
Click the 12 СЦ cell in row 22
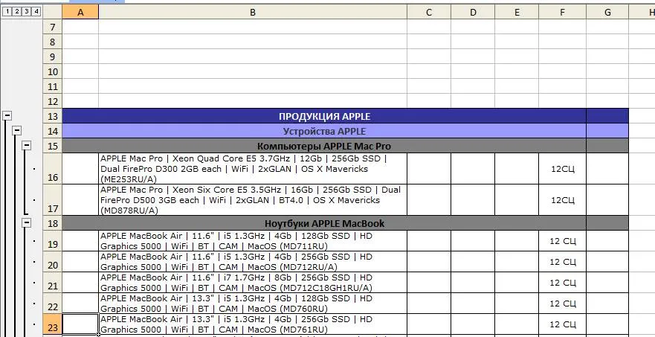point(562,303)
